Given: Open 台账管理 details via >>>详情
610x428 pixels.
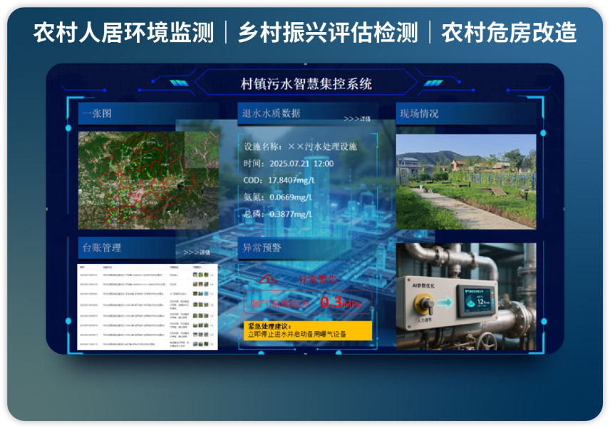Looking at the screenshot, I should tap(197, 253).
